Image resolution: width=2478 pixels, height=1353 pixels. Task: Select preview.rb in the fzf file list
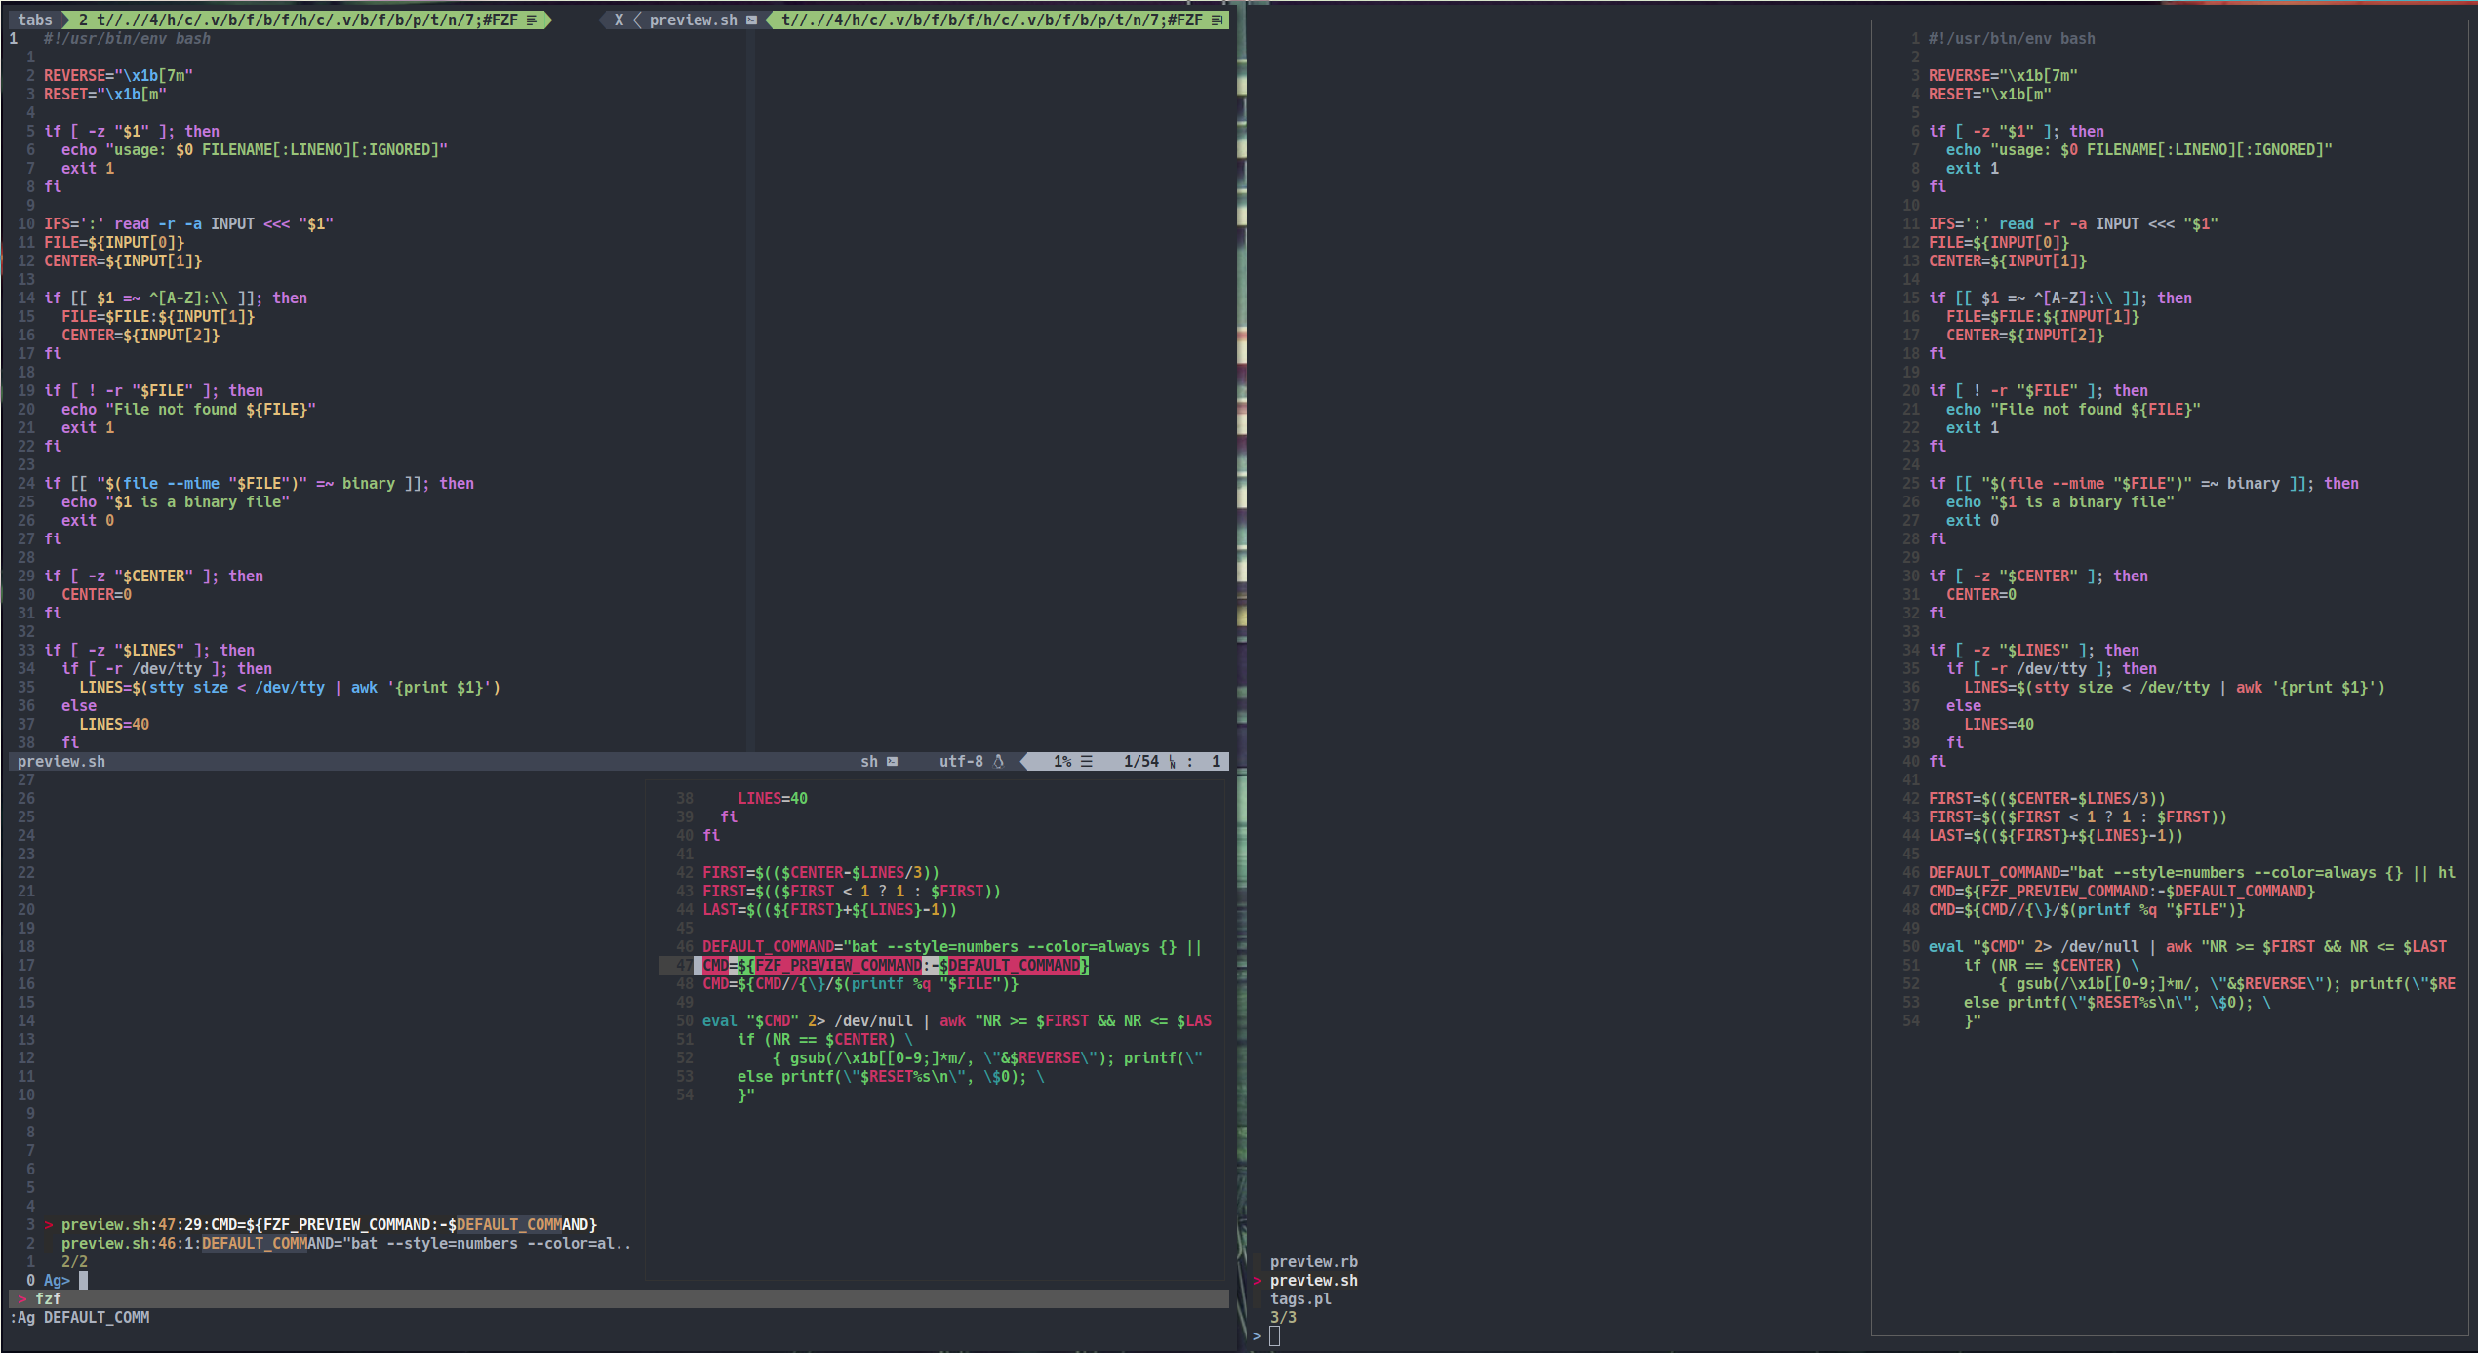1314,1261
